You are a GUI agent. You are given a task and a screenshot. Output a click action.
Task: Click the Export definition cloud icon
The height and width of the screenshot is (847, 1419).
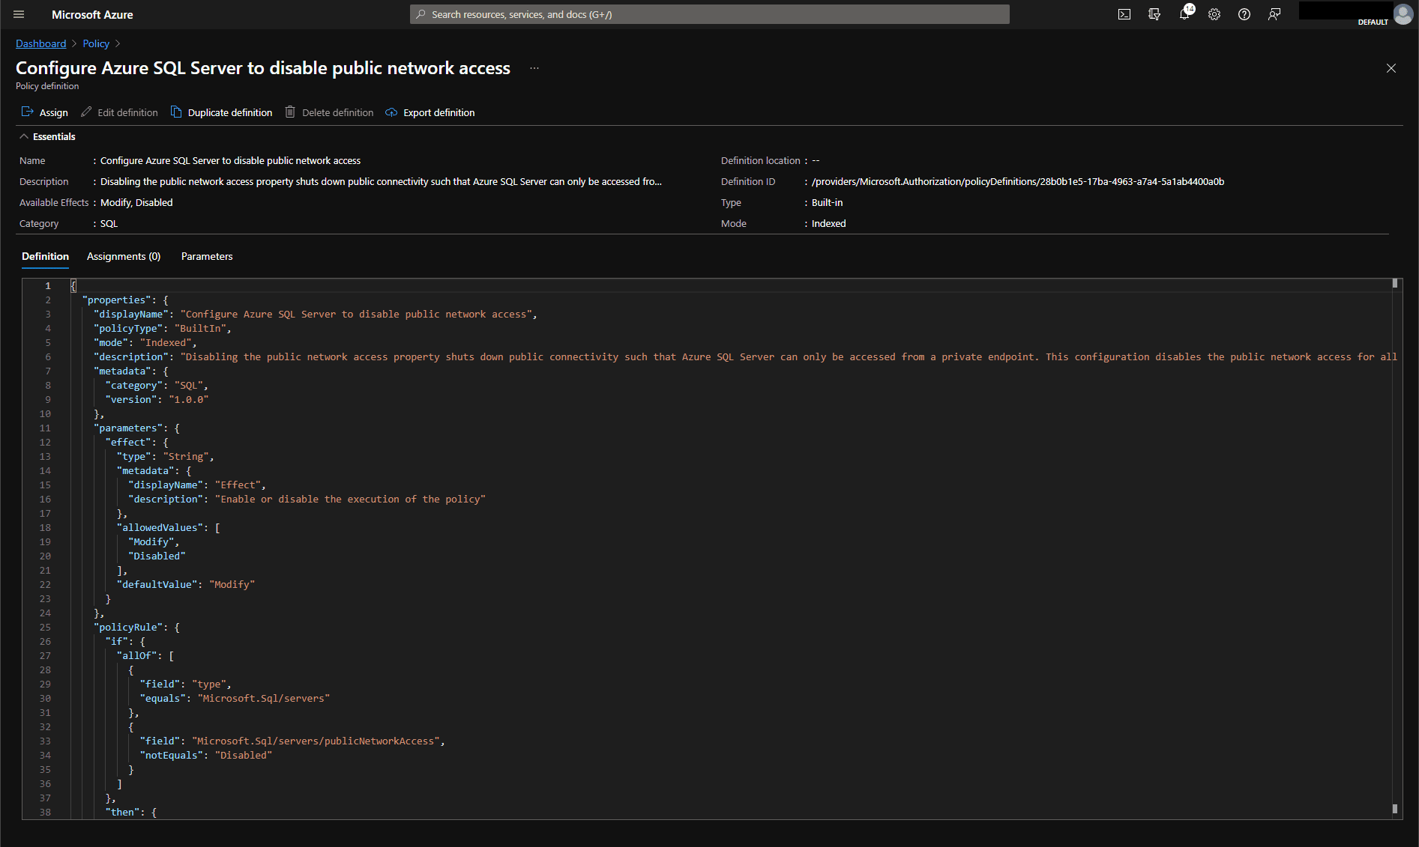[391, 112]
